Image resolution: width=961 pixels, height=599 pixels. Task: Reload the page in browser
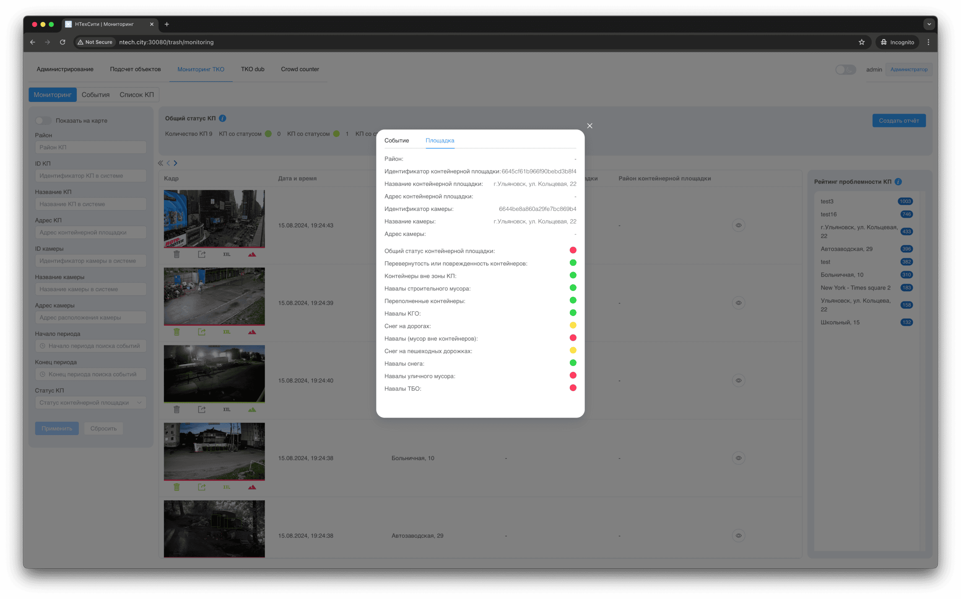pyautogui.click(x=62, y=42)
